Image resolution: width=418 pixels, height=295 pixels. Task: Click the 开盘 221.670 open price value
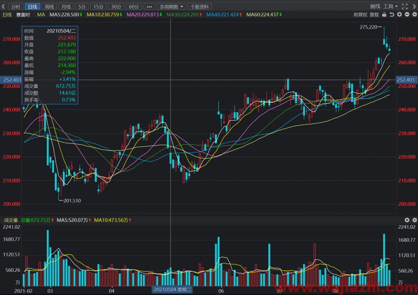coord(67,45)
